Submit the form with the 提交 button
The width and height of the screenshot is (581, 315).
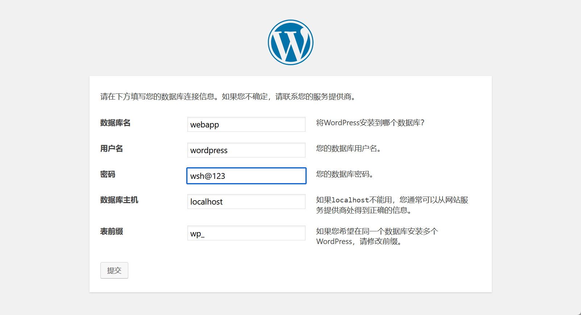(x=114, y=270)
